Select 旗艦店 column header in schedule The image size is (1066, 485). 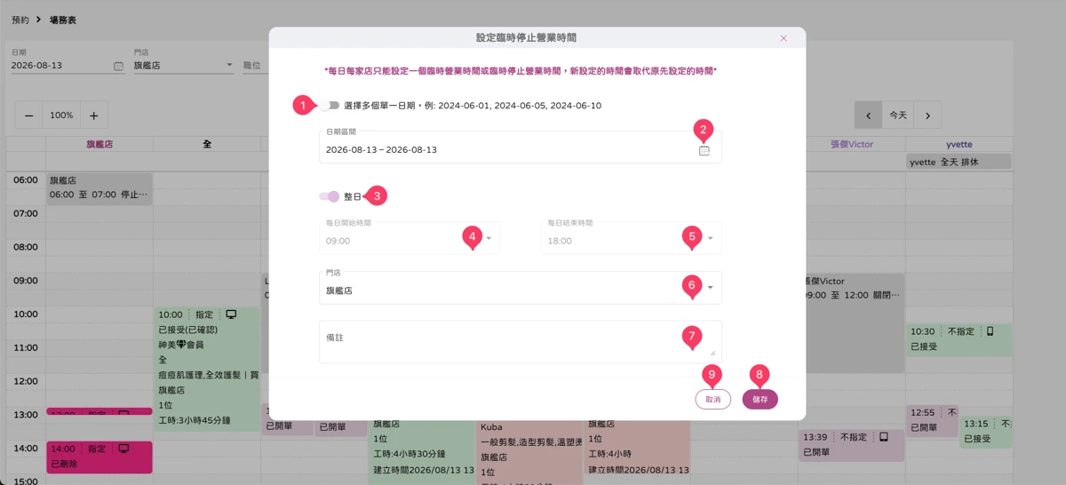[x=99, y=144]
